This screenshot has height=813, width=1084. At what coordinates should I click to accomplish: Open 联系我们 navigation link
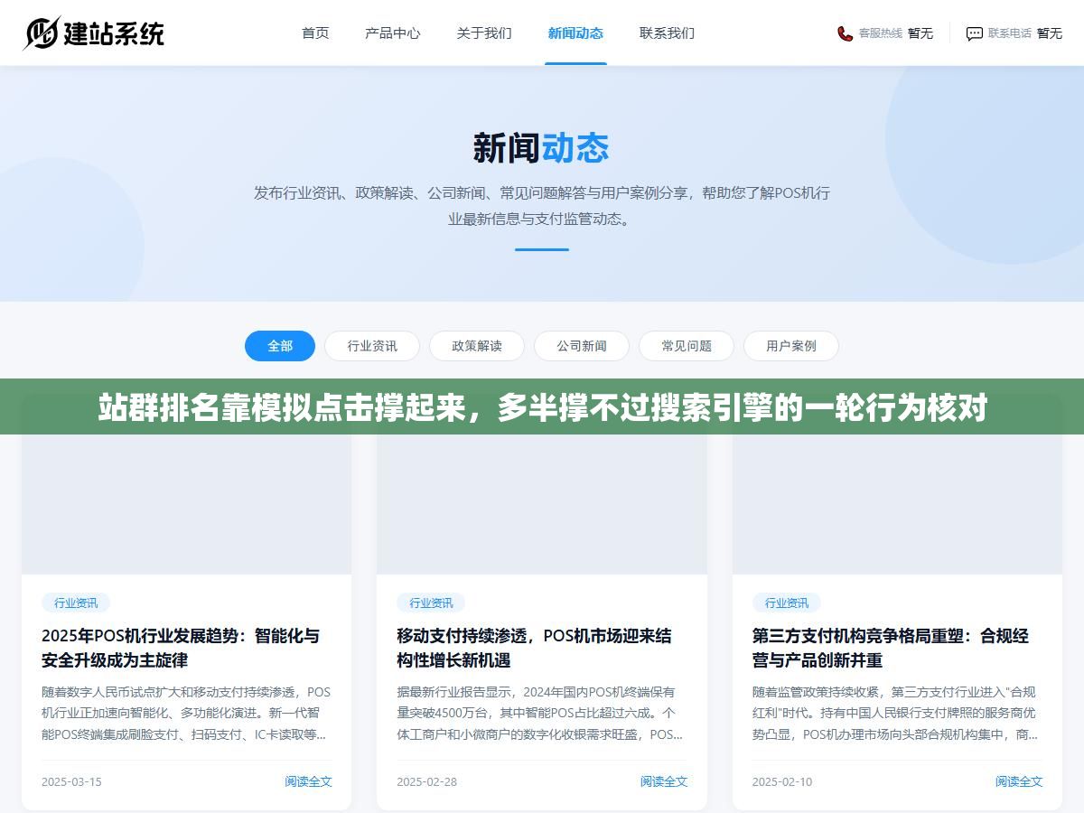tap(667, 33)
